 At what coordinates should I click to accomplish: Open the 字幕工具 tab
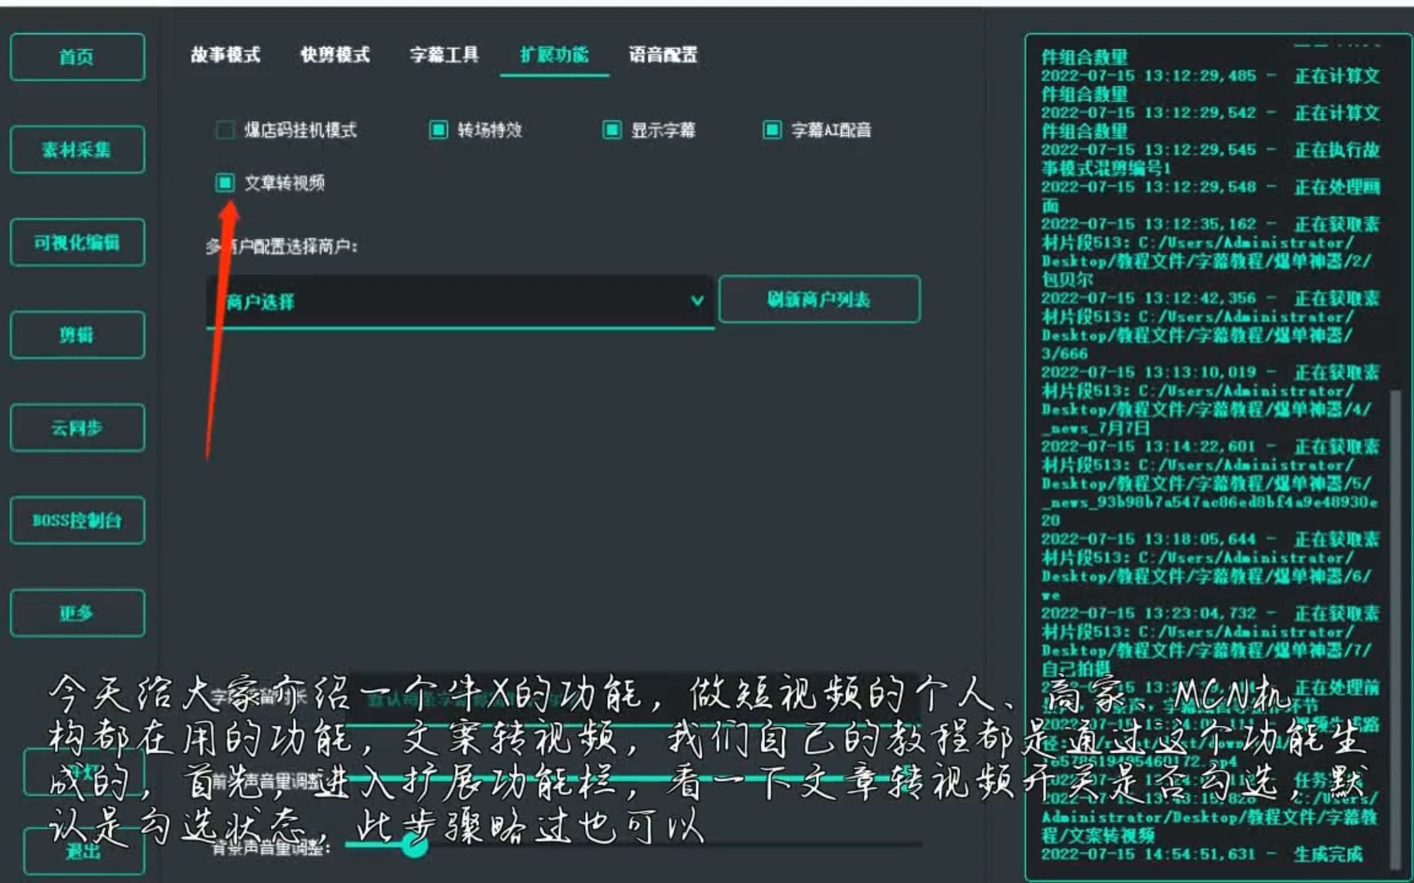click(444, 55)
